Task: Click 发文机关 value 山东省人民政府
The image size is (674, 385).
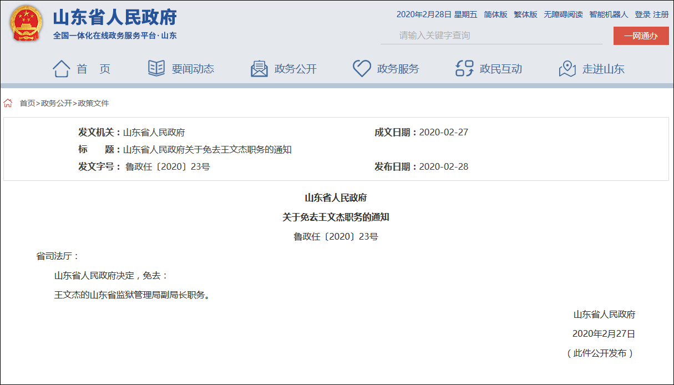Action: (x=154, y=133)
